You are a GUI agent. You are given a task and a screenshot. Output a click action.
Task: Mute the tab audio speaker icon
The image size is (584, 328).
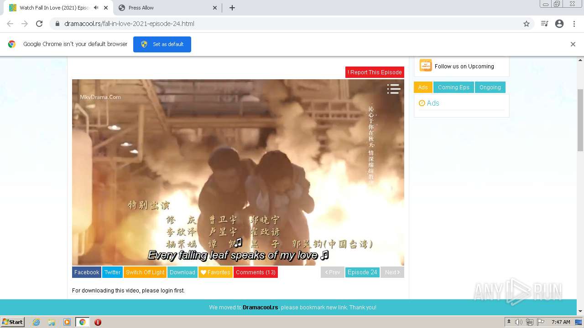click(96, 8)
